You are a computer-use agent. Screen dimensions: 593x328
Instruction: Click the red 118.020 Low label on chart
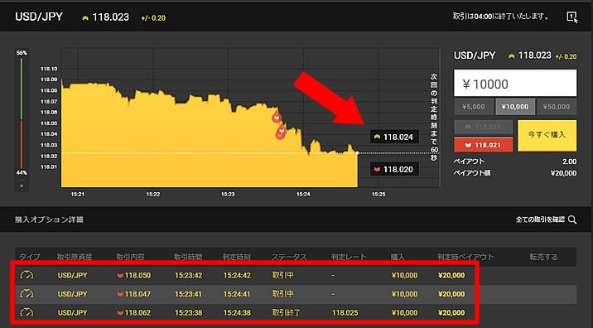point(394,170)
